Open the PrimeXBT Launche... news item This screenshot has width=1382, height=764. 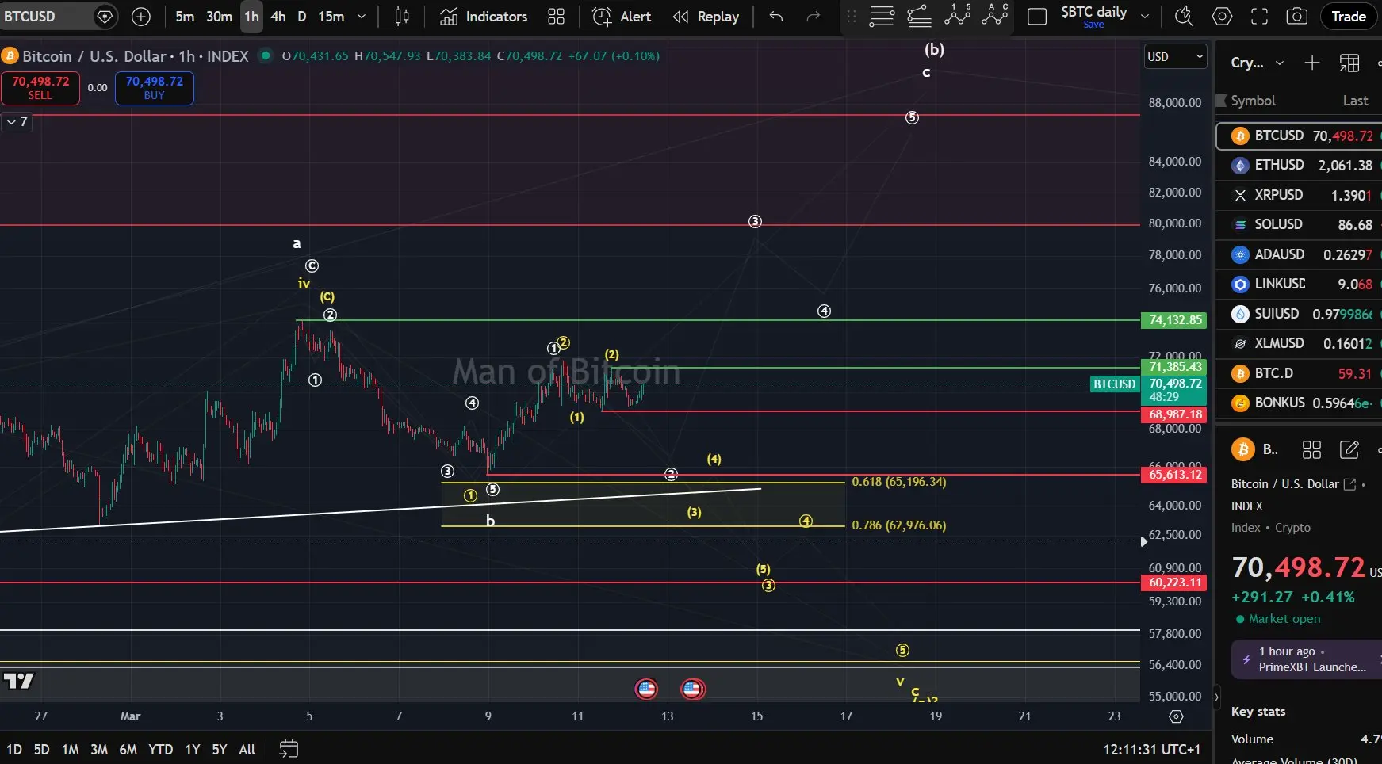[1307, 659]
